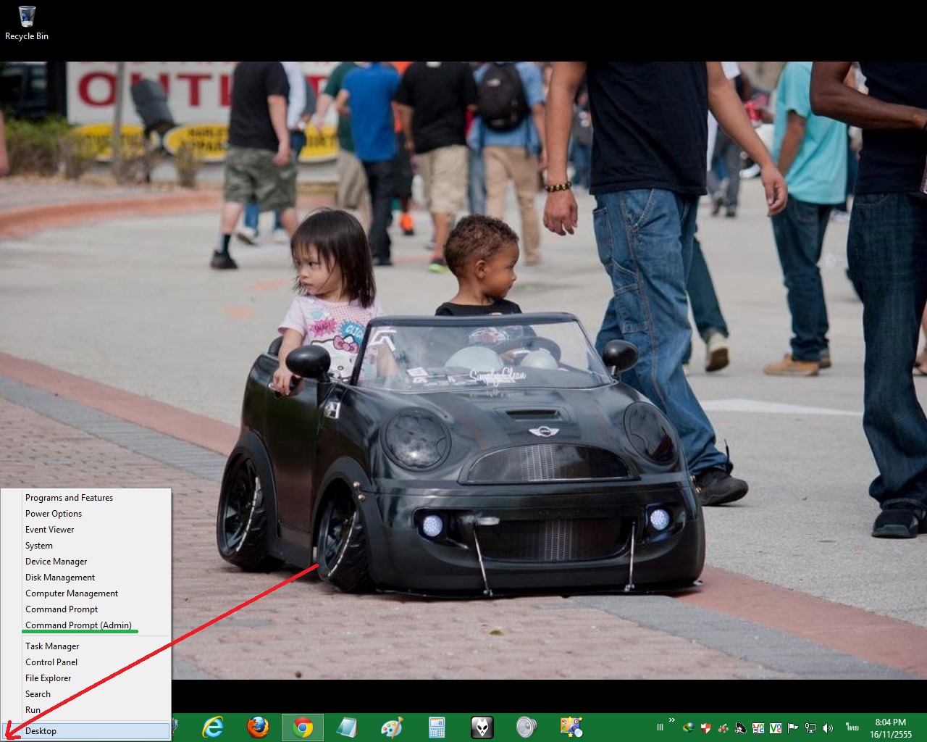Choose Event Viewer in the menu
927x742 pixels.
tap(85, 530)
